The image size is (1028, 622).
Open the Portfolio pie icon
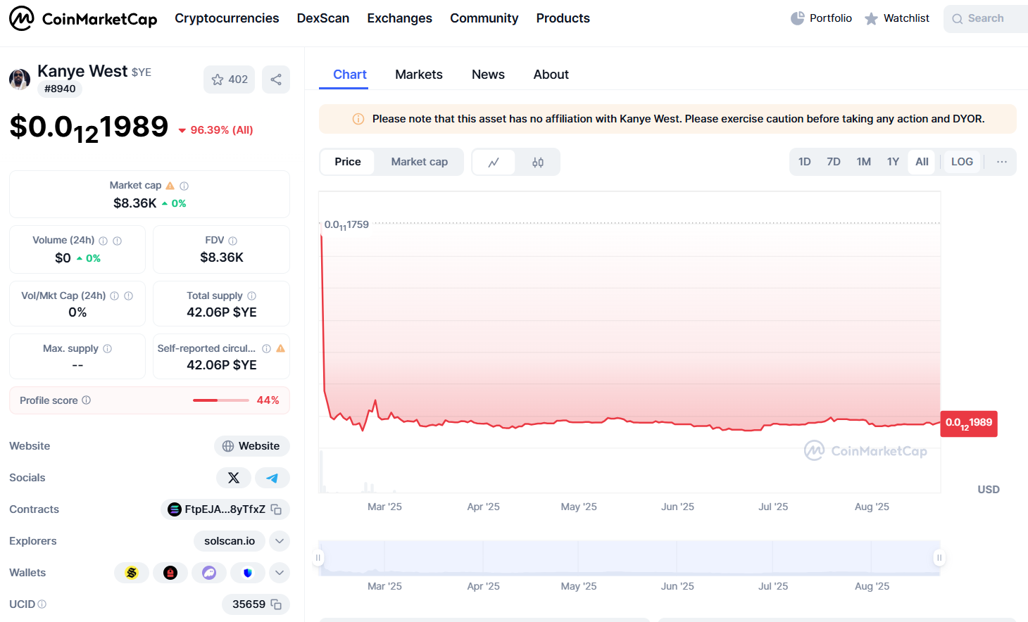797,18
